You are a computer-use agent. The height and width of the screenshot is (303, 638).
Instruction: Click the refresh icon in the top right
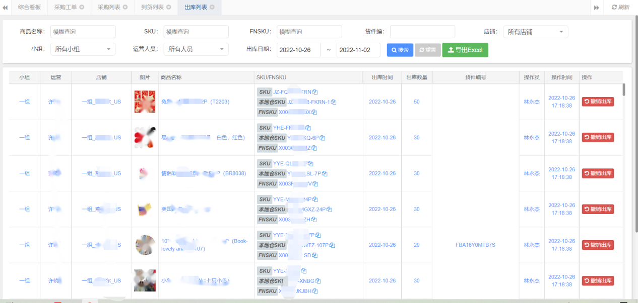pyautogui.click(x=615, y=7)
